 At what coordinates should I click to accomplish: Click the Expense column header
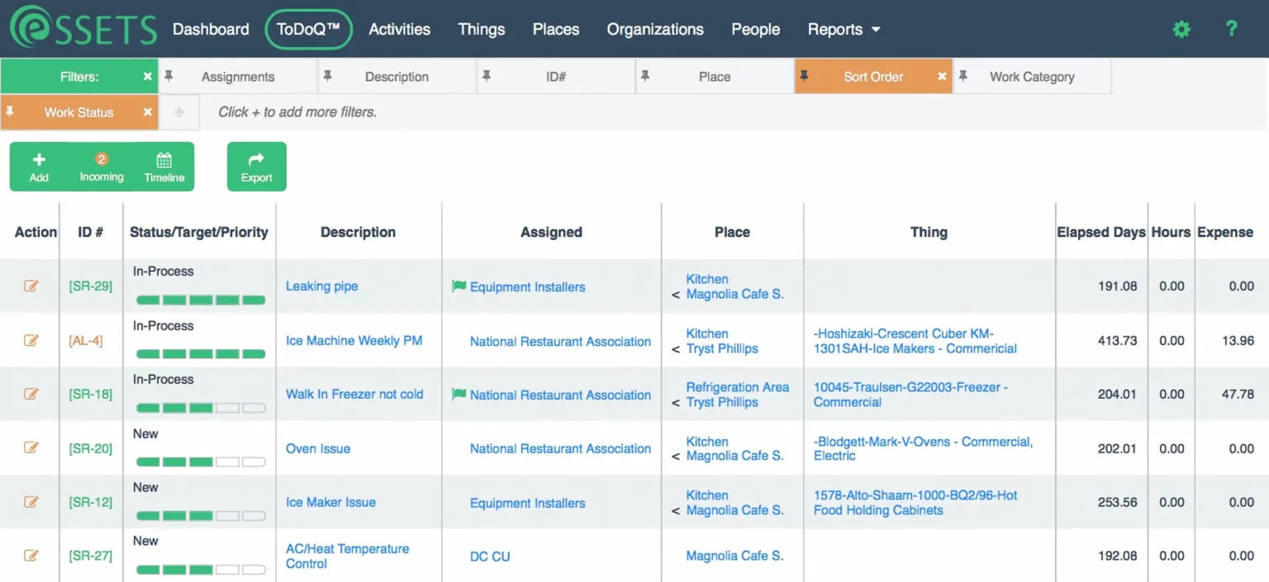point(1225,233)
